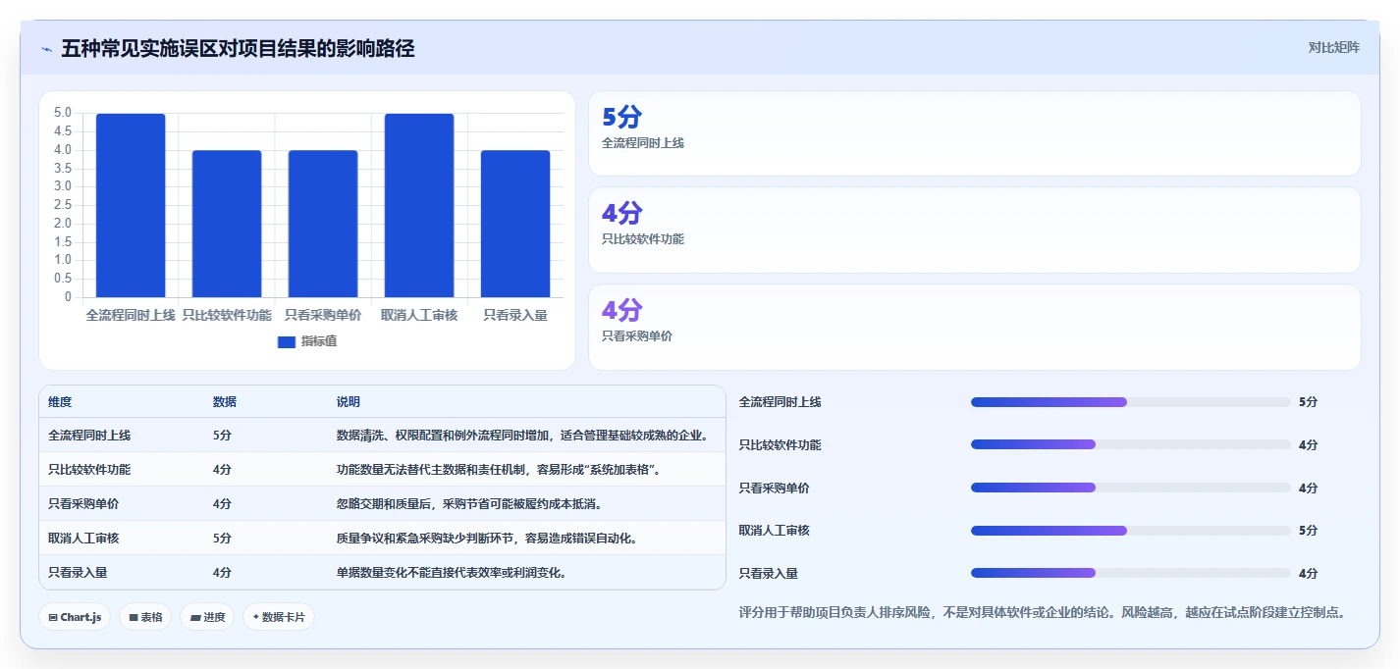Screen dimensions: 1400x669
Task: Click the 全流程同时上线 x-axis label under the chart
Action: click(131, 315)
